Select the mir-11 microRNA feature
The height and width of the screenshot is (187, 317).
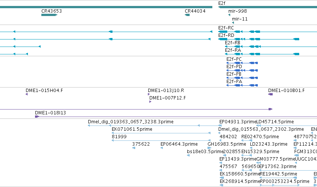(x=233, y=23)
